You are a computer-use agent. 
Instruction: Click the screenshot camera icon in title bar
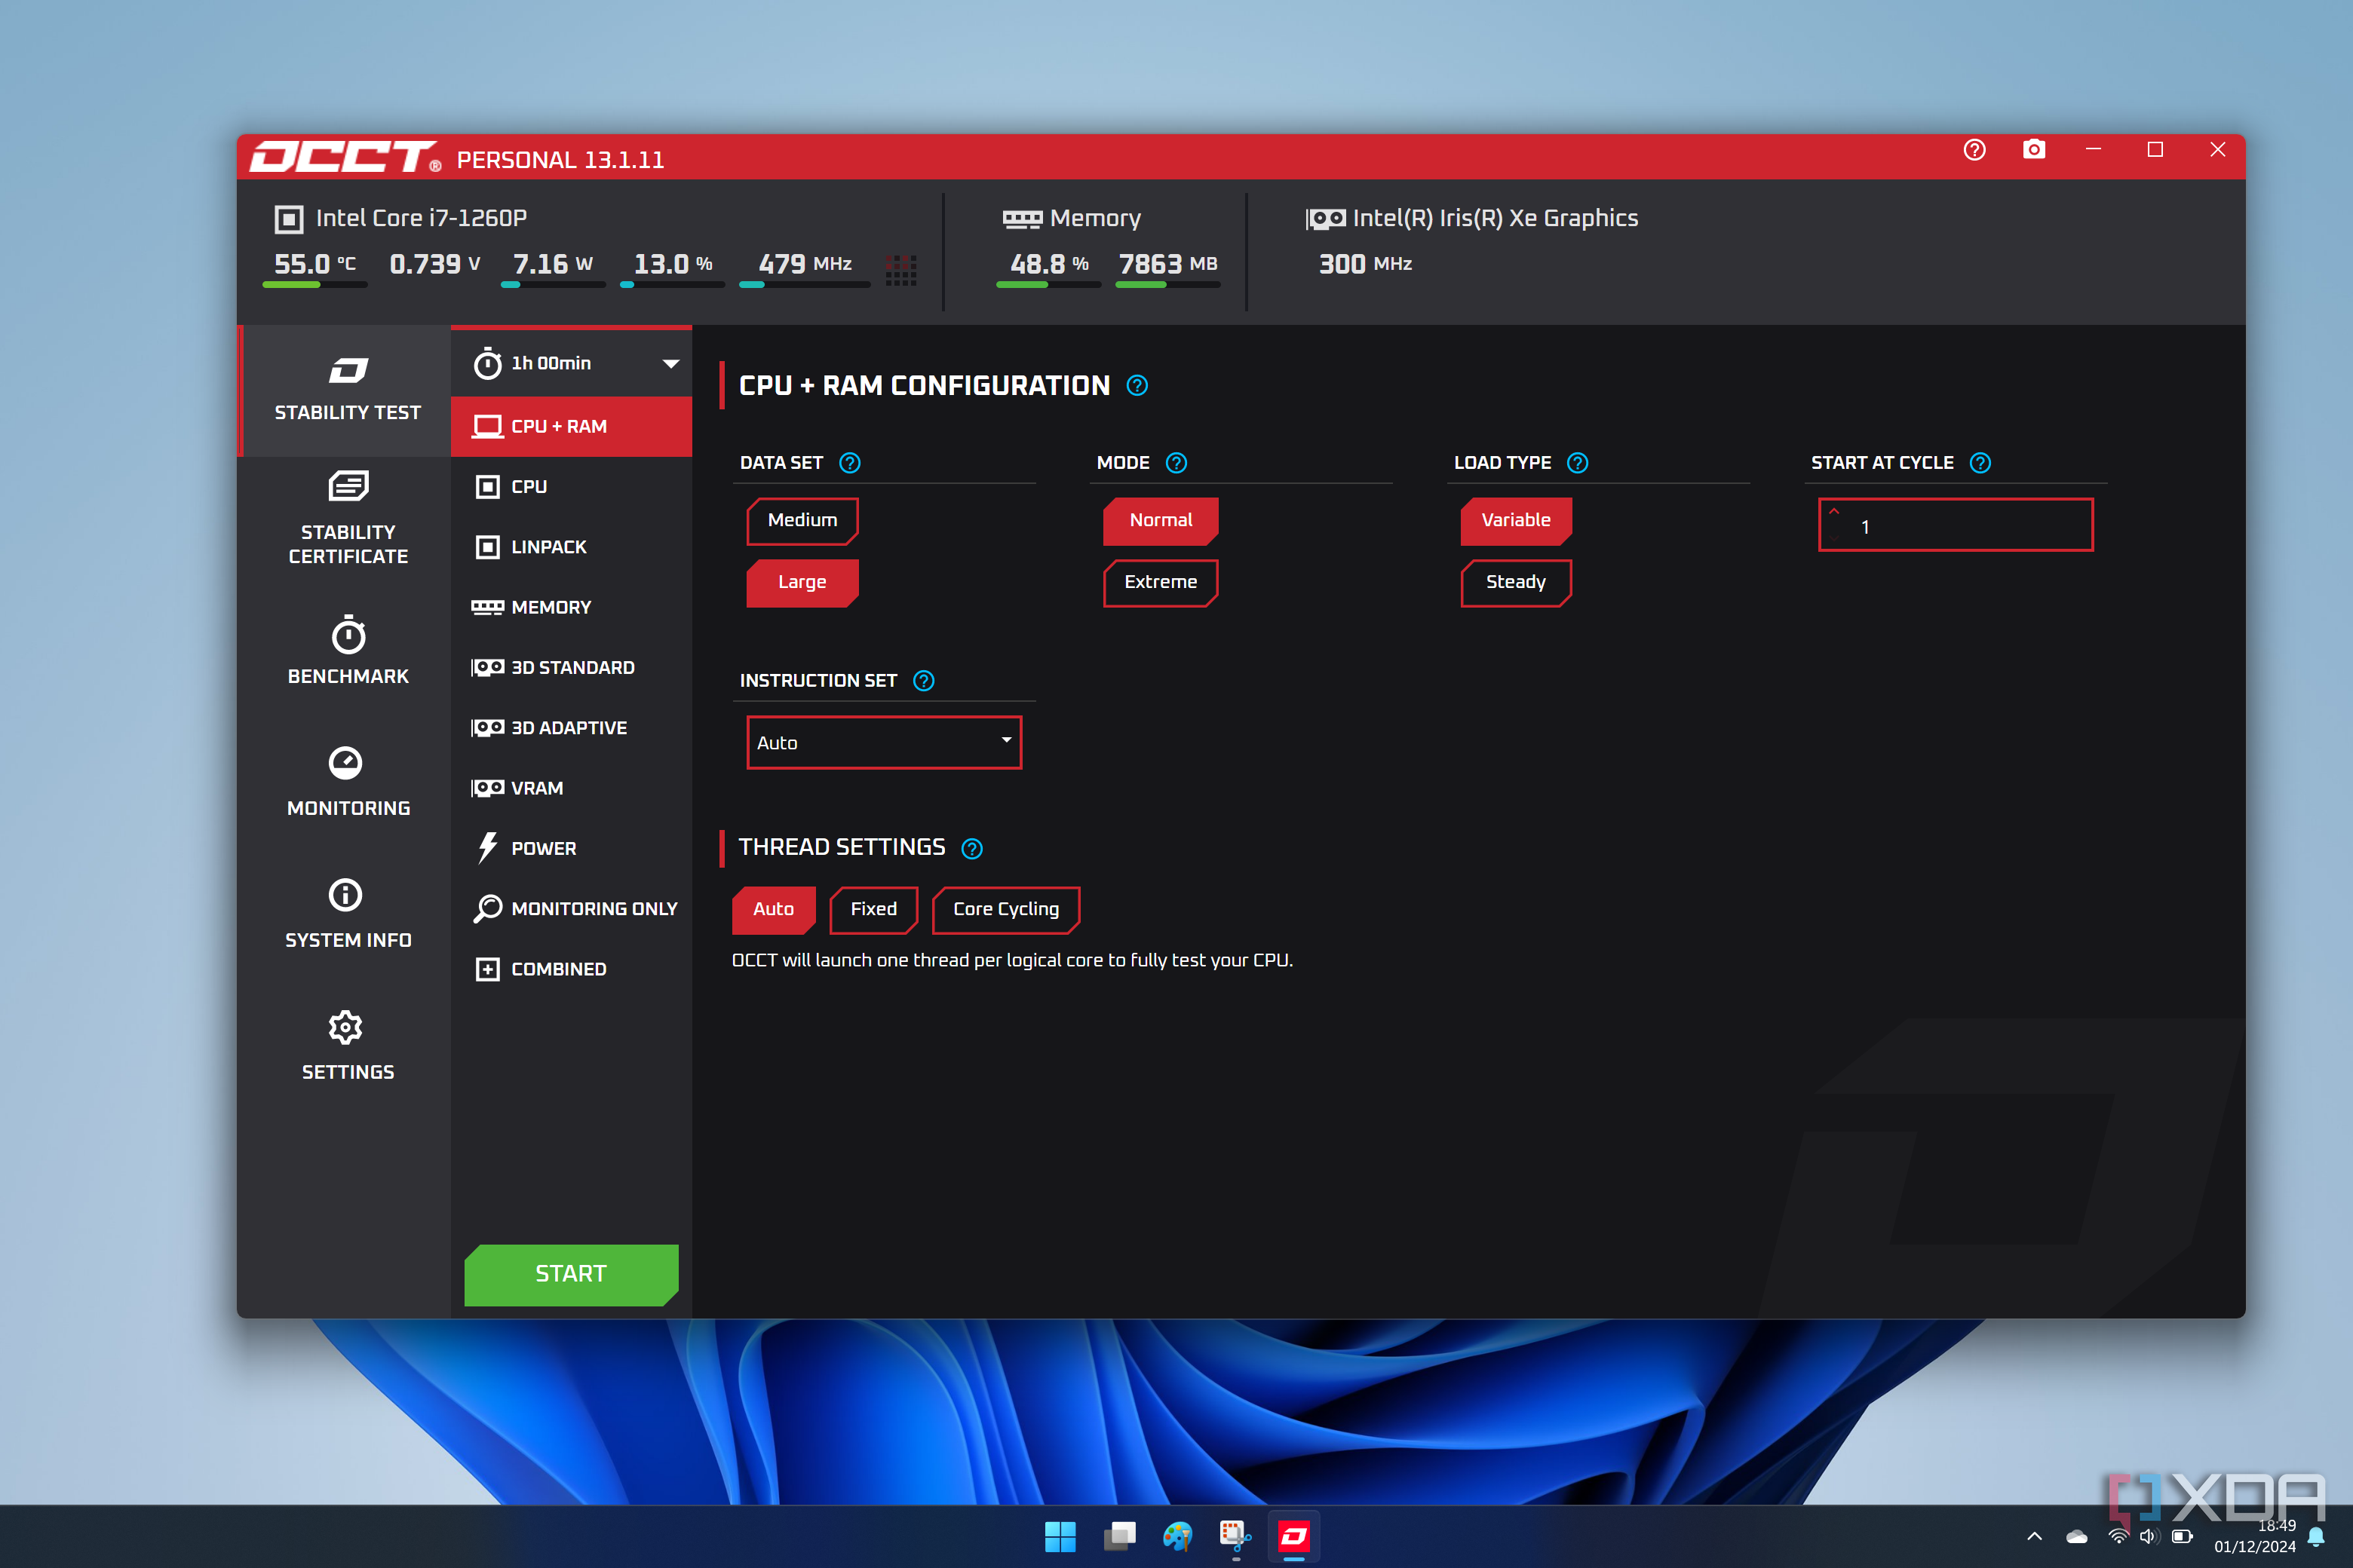(x=2033, y=150)
